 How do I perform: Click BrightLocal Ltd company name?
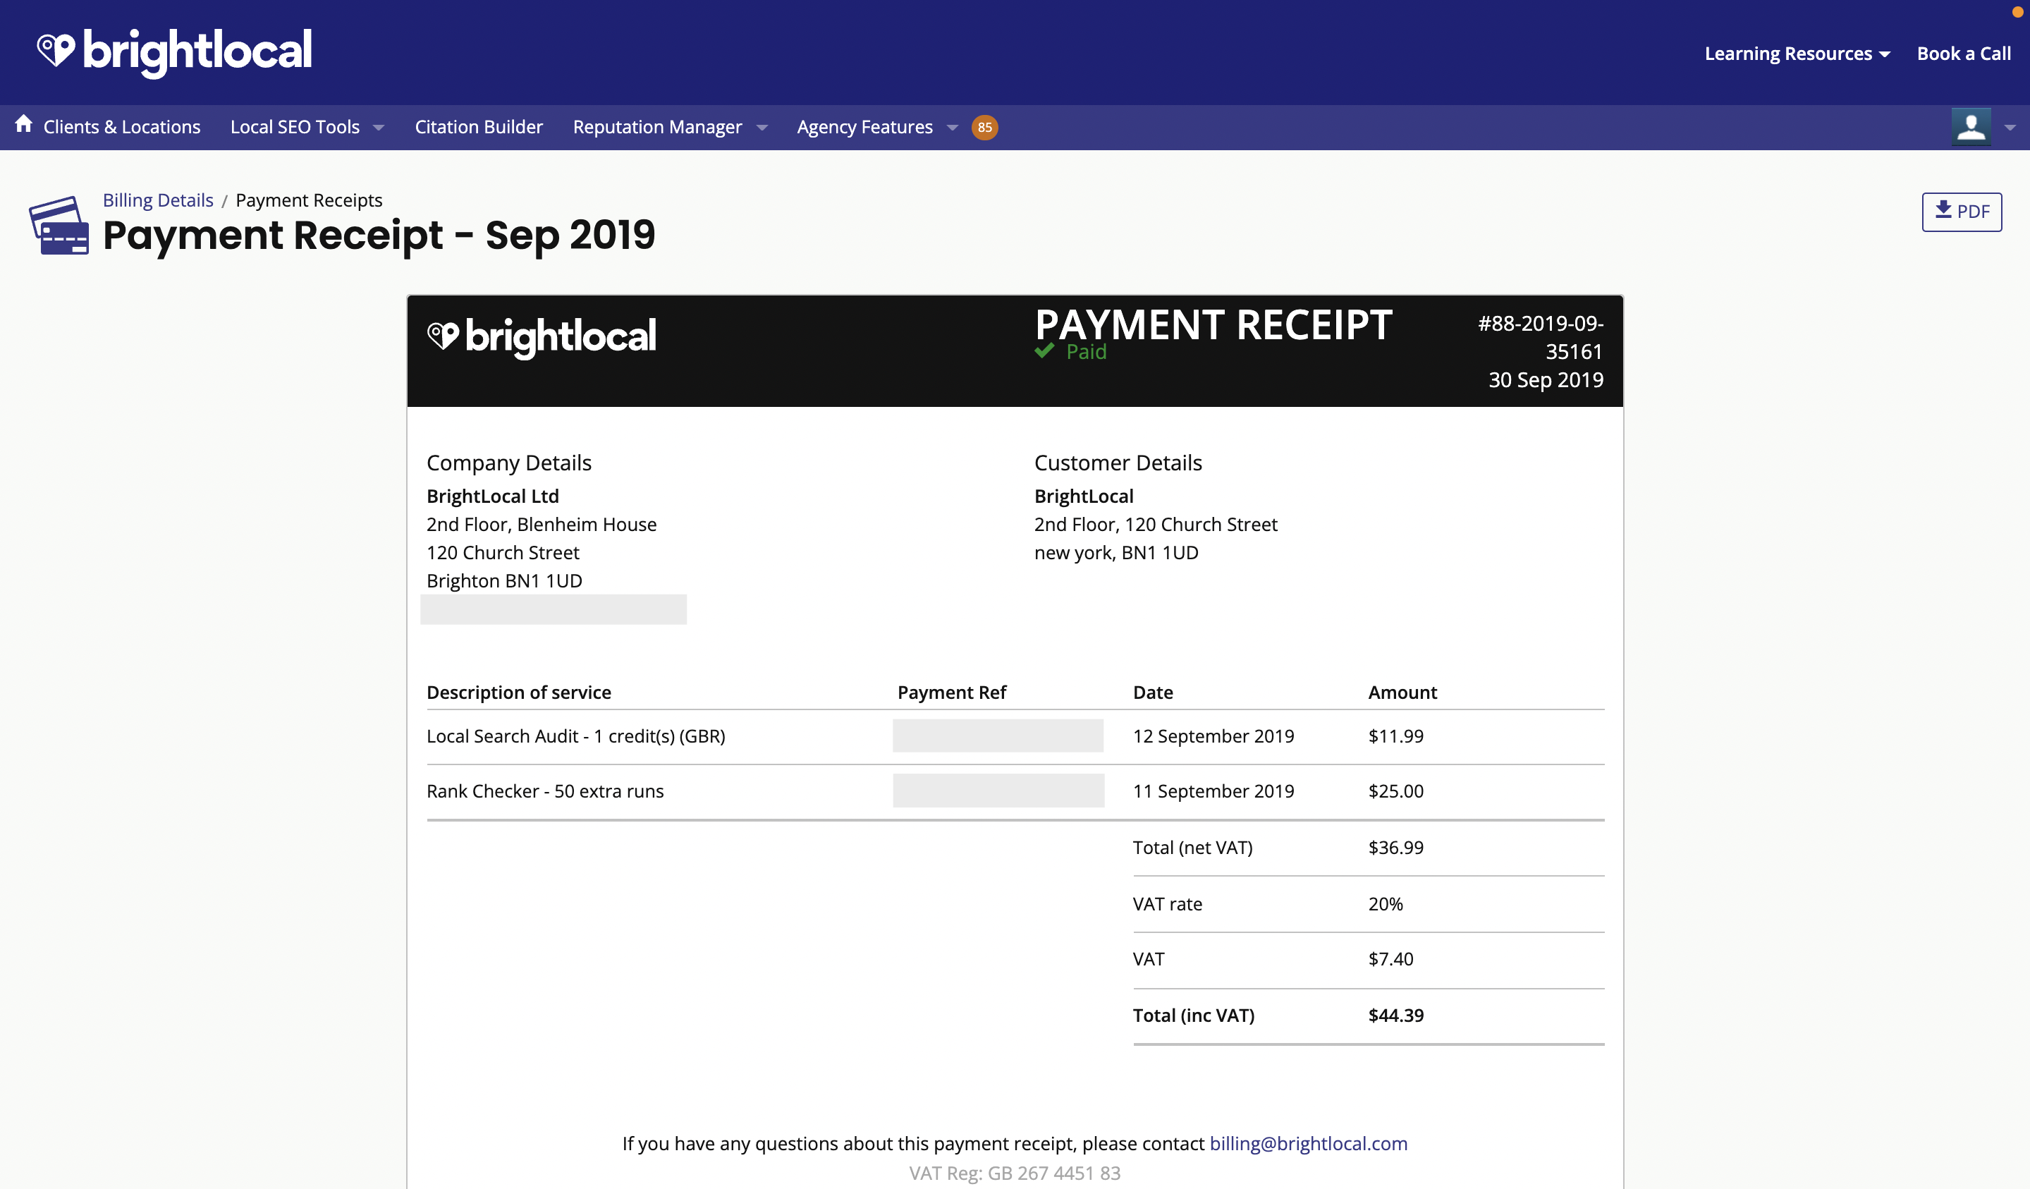point(492,496)
